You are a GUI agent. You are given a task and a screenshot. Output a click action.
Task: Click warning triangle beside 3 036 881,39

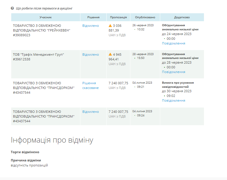pyautogui.click(x=110, y=26)
